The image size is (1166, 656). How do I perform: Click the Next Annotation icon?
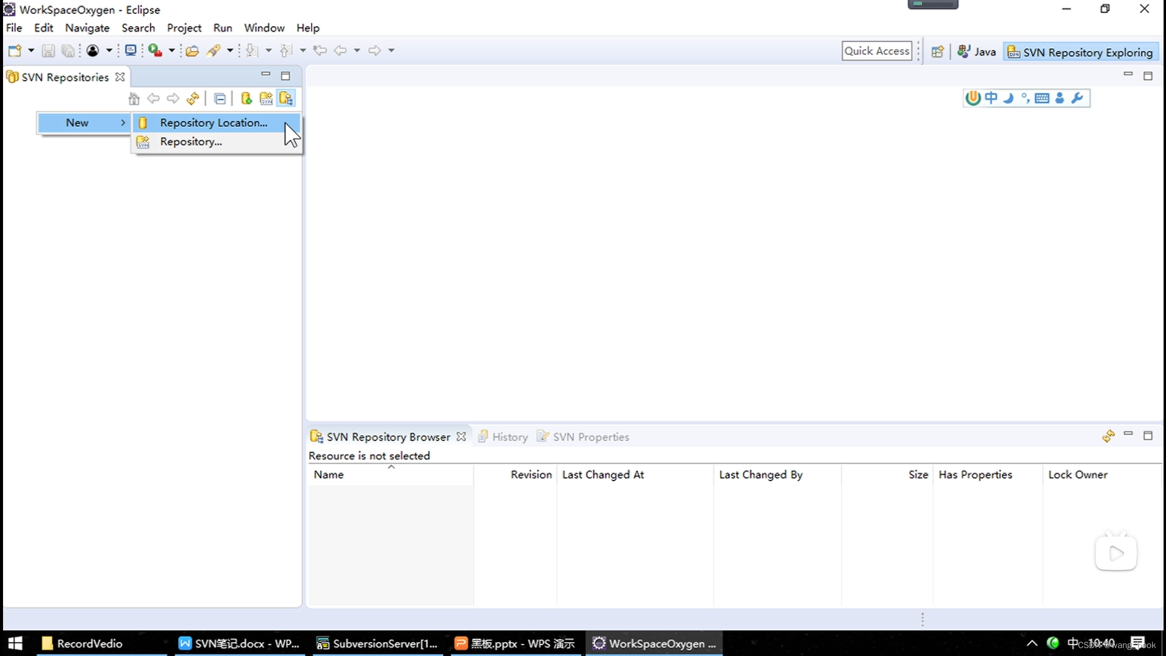(252, 50)
